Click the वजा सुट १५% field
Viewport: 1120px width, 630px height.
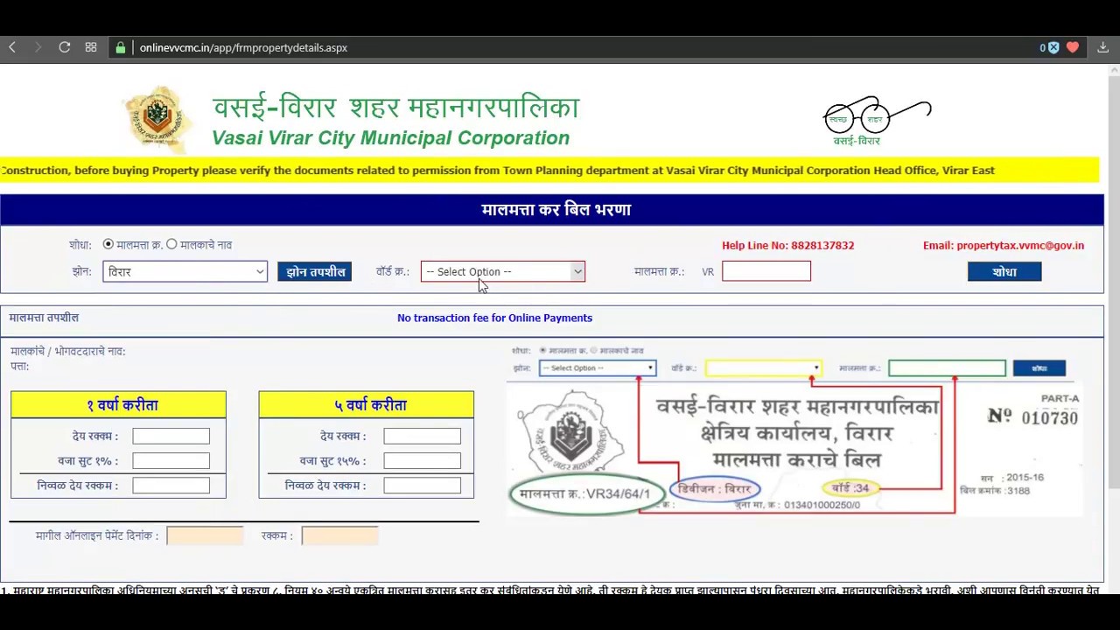pos(422,460)
